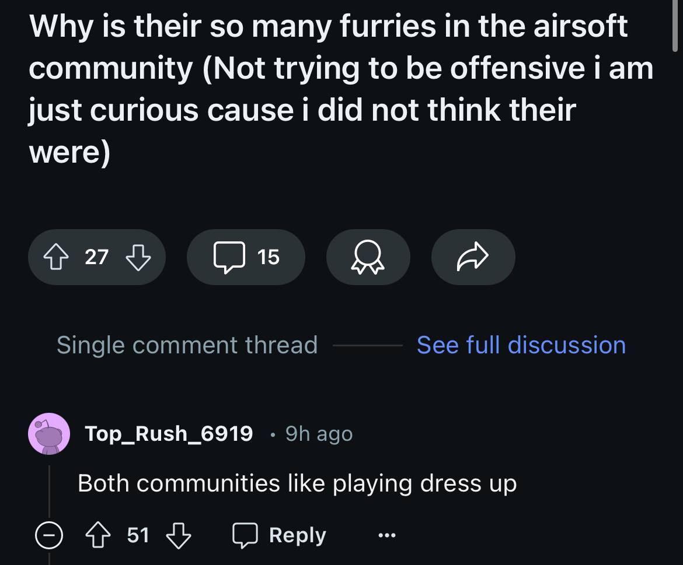Viewport: 683px width, 565px height.
Task: Downvote the comment by Top_Rush_6919
Action: click(x=179, y=535)
